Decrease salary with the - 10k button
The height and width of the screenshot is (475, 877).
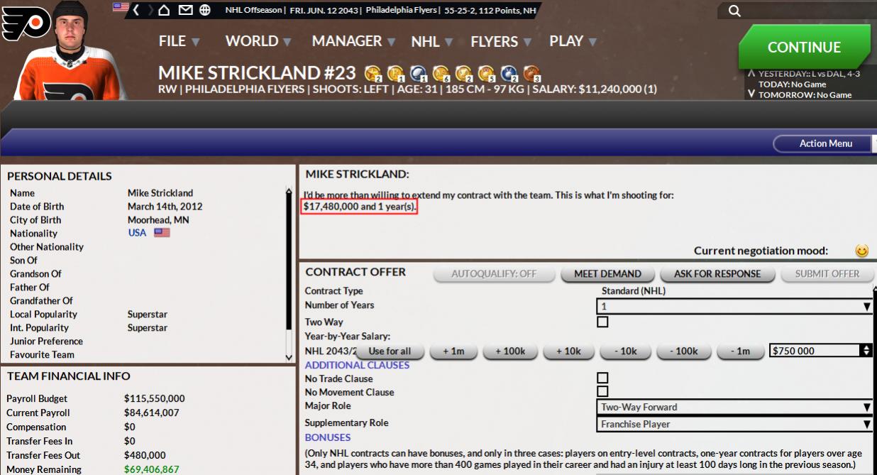625,351
